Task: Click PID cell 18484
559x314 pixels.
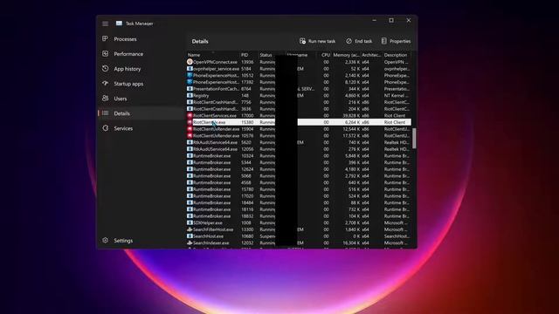Action: click(247, 202)
